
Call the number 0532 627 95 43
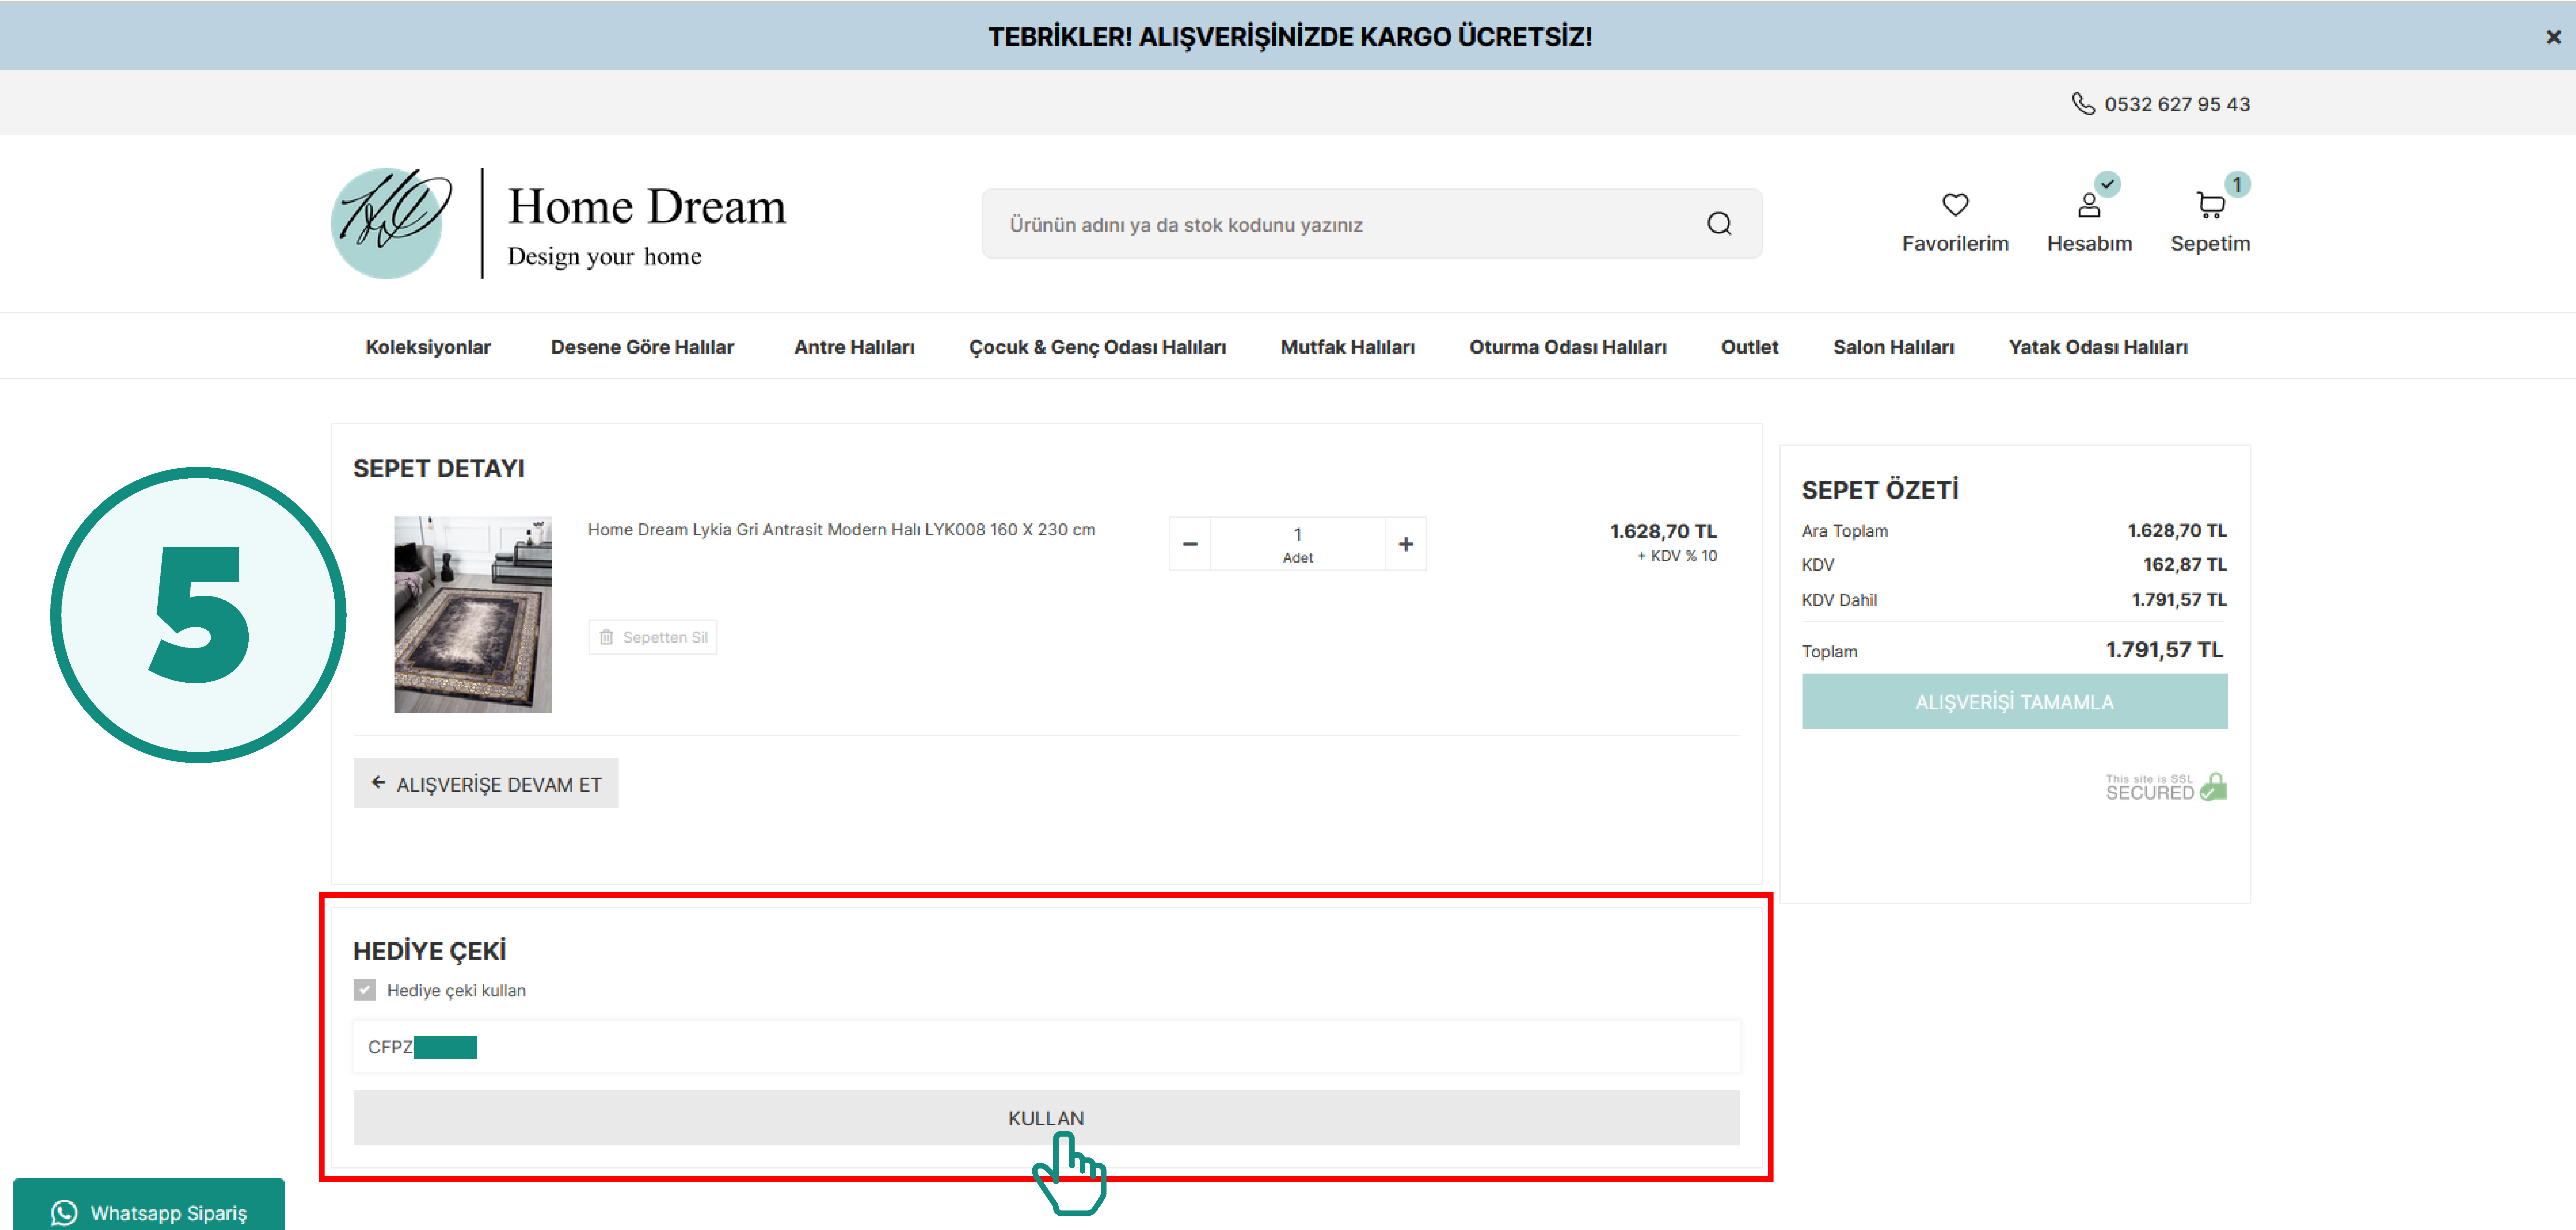(2177, 104)
